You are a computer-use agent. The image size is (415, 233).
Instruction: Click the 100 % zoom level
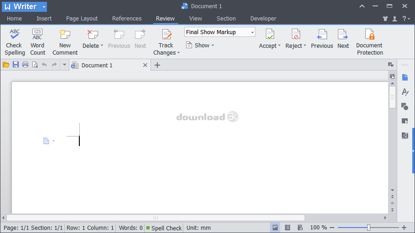tap(318, 228)
